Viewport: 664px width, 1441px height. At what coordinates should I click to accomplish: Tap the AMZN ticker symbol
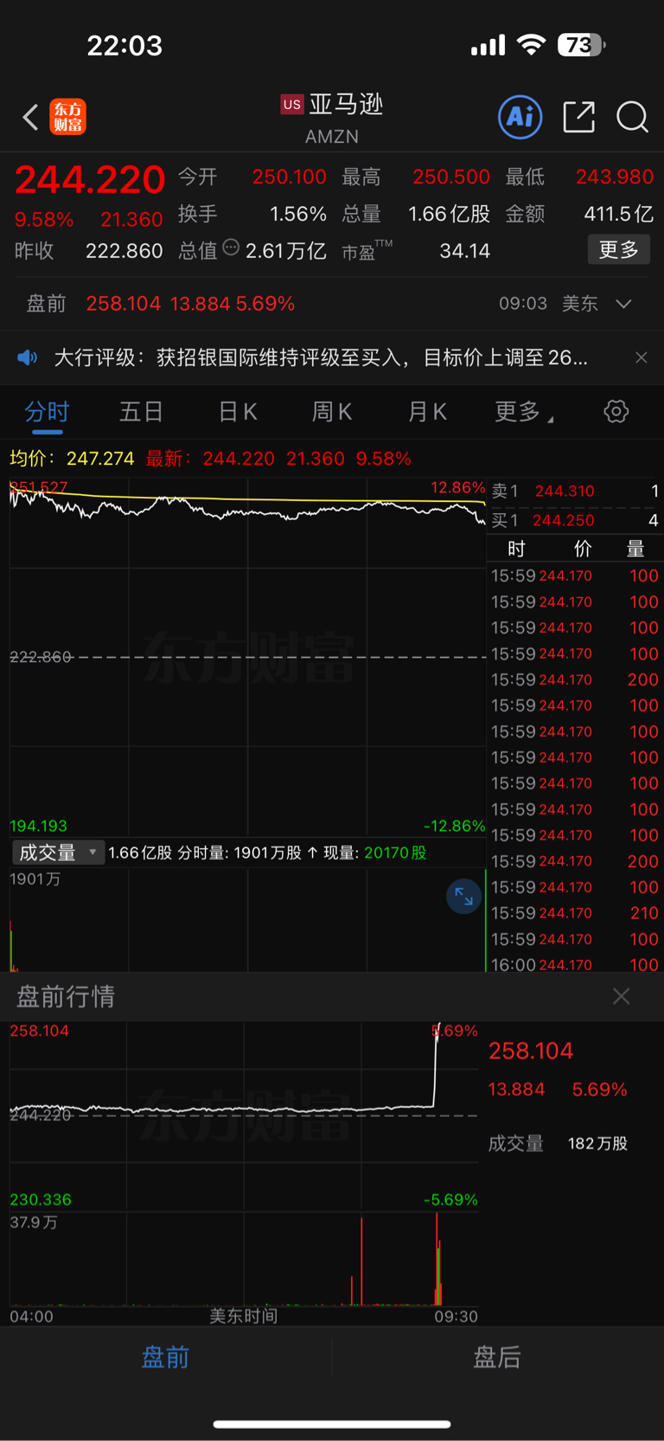click(x=332, y=137)
